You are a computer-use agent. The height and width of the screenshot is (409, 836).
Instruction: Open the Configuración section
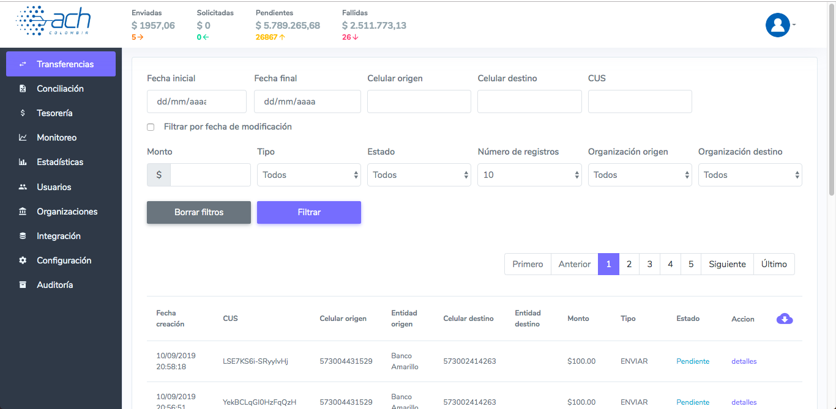[61, 260]
